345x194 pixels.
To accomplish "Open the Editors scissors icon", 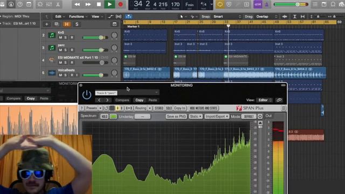I will tap(58, 4).
